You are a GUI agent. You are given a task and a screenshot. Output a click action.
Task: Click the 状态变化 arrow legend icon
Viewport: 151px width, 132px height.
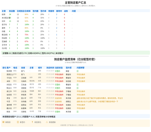pyautogui.click(x=32, y=122)
